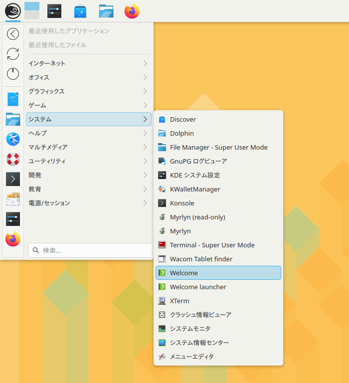
Task: Expand the 開発 category arrow
Action: pyautogui.click(x=145, y=175)
